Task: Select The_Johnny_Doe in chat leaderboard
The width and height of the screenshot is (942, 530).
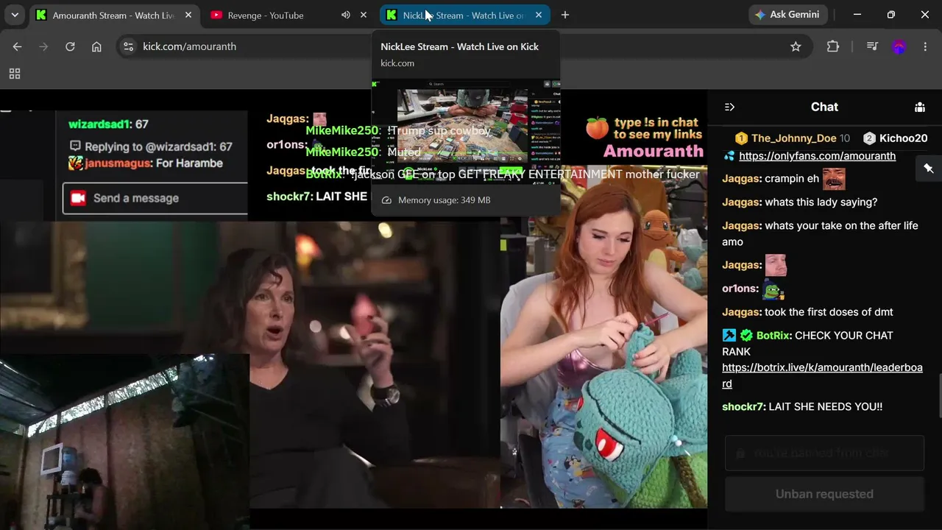Action: [794, 138]
